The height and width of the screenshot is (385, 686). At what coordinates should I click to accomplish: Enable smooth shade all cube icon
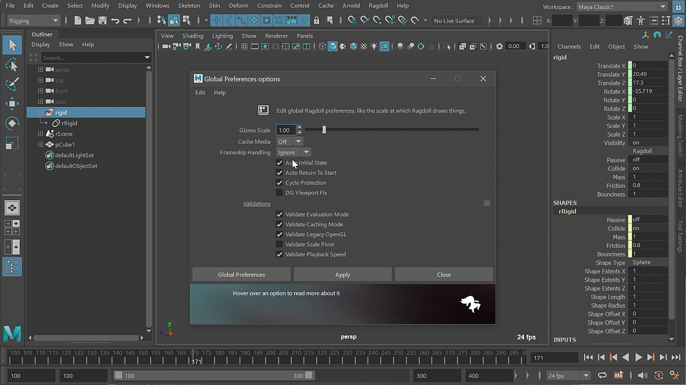coord(332,46)
